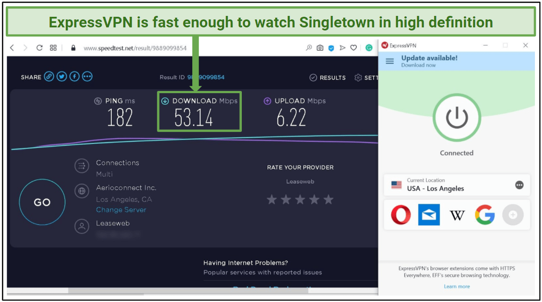Click Download now in ExpressVPN

(418, 65)
